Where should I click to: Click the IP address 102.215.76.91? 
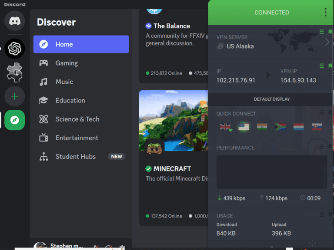[236, 80]
